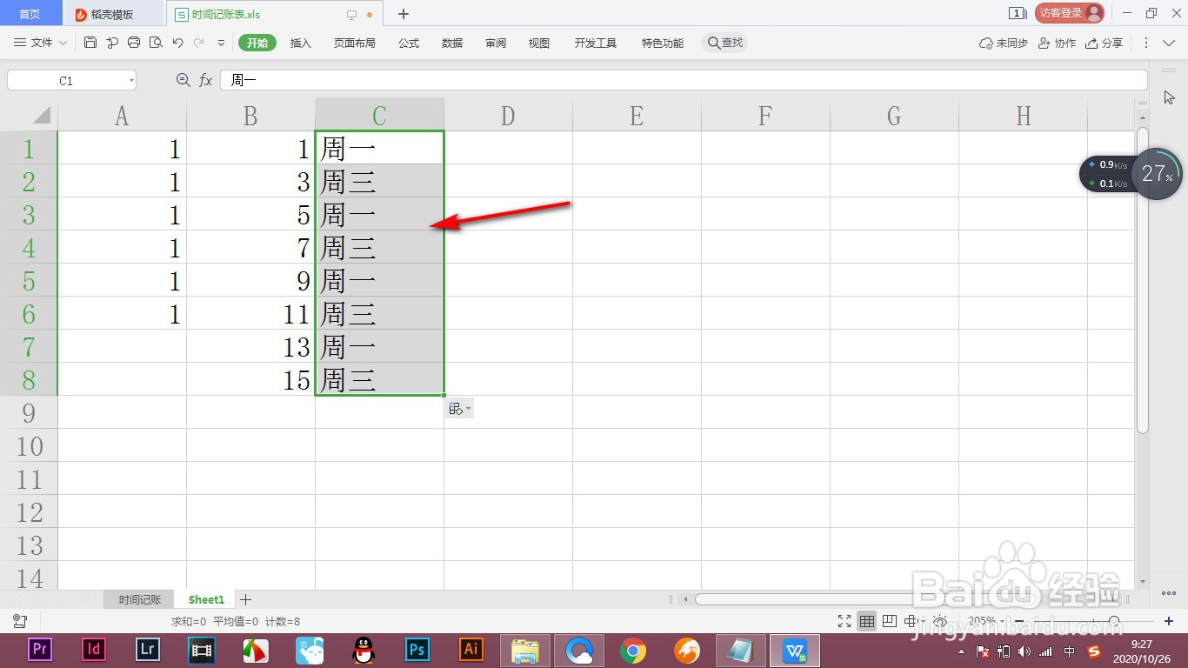This screenshot has width=1188, height=668.
Task: Click the Print icon in quick toolbar
Action: (134, 43)
